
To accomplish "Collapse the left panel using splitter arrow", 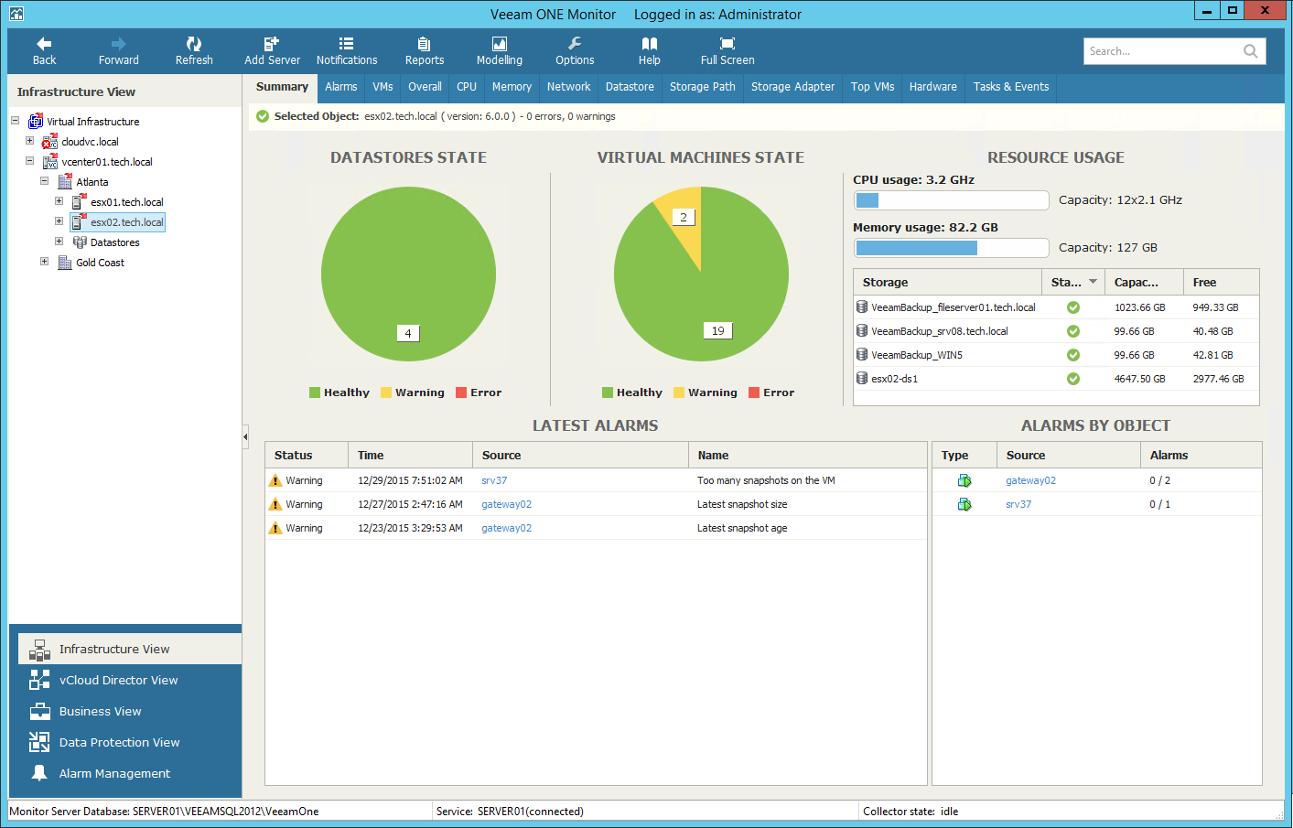I will click(x=245, y=437).
